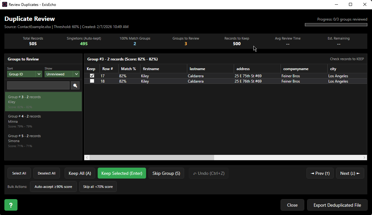This screenshot has height=215, width=372.
Task: Go to previous group with Prev arrow
Action: tap(320, 173)
